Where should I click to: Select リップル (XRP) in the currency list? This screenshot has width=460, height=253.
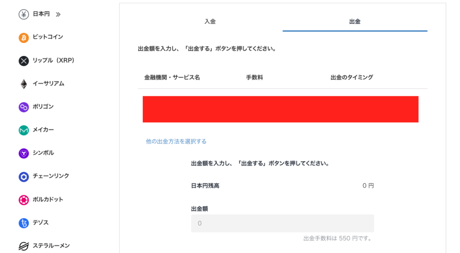click(53, 60)
